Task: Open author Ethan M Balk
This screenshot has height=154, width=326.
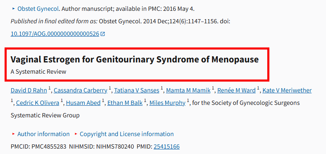Action: 125,103
